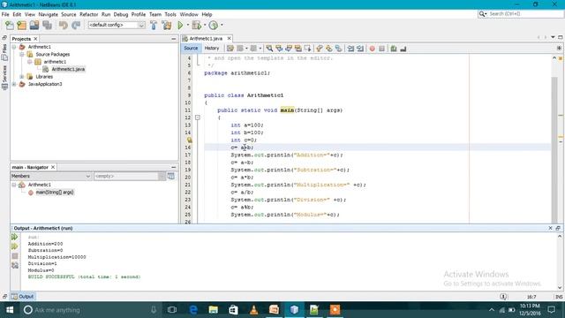This screenshot has width=565, height=318.
Task: Open the Profile Project dropdown arrow
Action: (222, 25)
